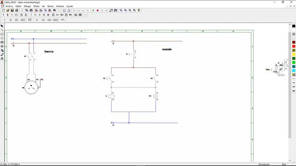Select the text tool marked A
The width and height of the screenshot is (296, 166).
click(x=2, y=59)
